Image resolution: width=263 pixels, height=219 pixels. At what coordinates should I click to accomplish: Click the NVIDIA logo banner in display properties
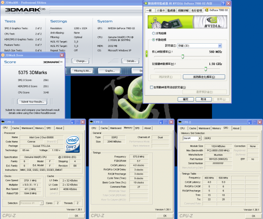tap(187, 22)
